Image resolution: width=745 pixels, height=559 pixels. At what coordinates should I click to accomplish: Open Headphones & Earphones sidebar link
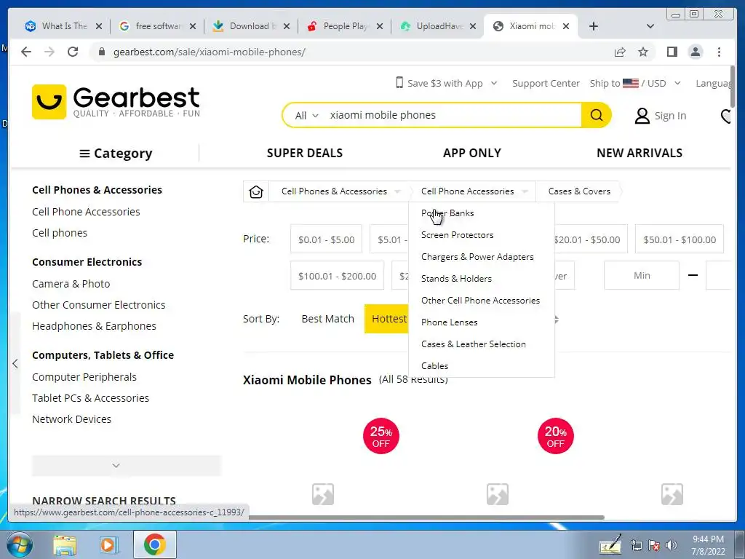[94, 326]
